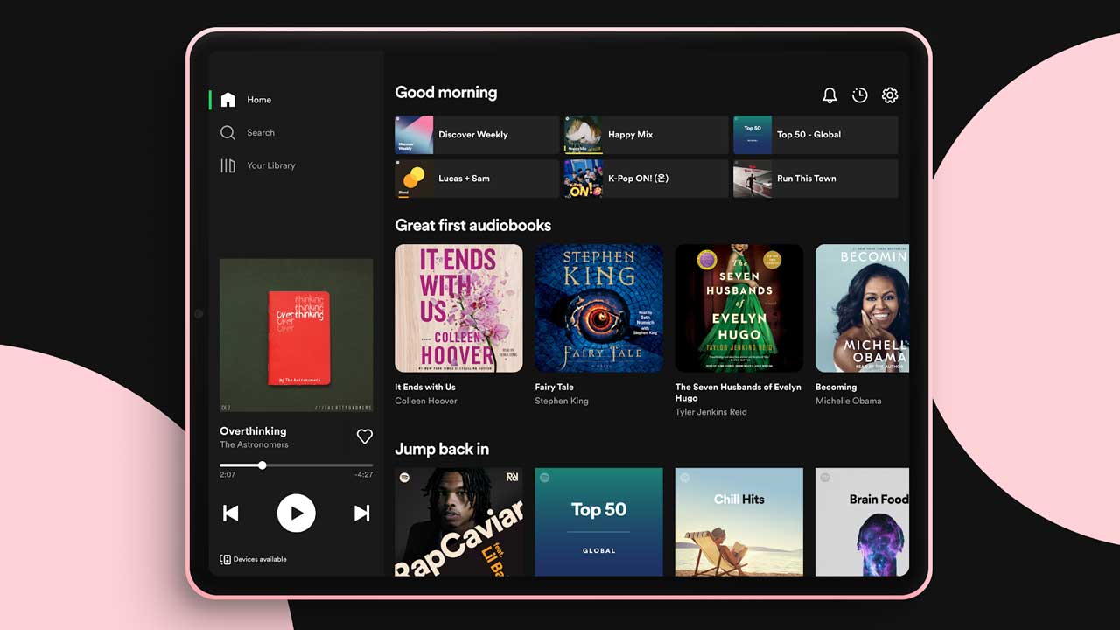Open It Ends with Us audiobook cover
Image resolution: width=1120 pixels, height=630 pixels.
tap(458, 308)
